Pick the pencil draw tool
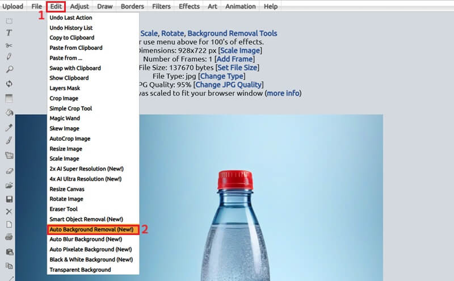The height and width of the screenshot is (281, 454). (x=9, y=57)
